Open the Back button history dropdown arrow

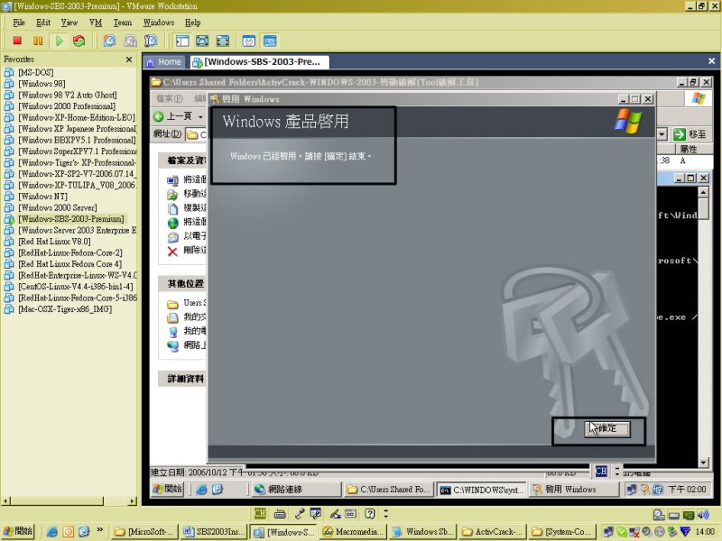point(200,117)
